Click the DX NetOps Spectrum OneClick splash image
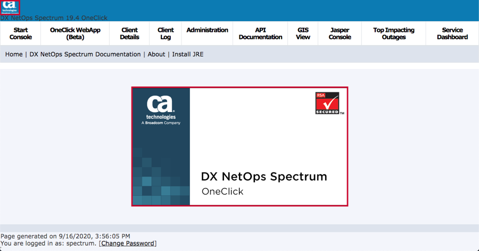The image size is (479, 251). (x=240, y=146)
